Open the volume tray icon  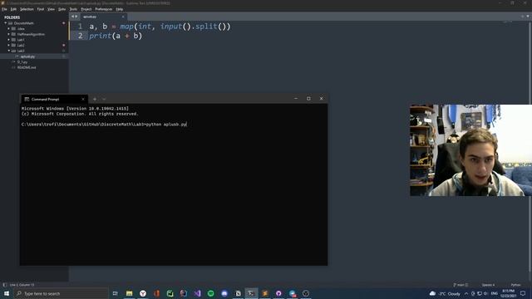(485, 293)
